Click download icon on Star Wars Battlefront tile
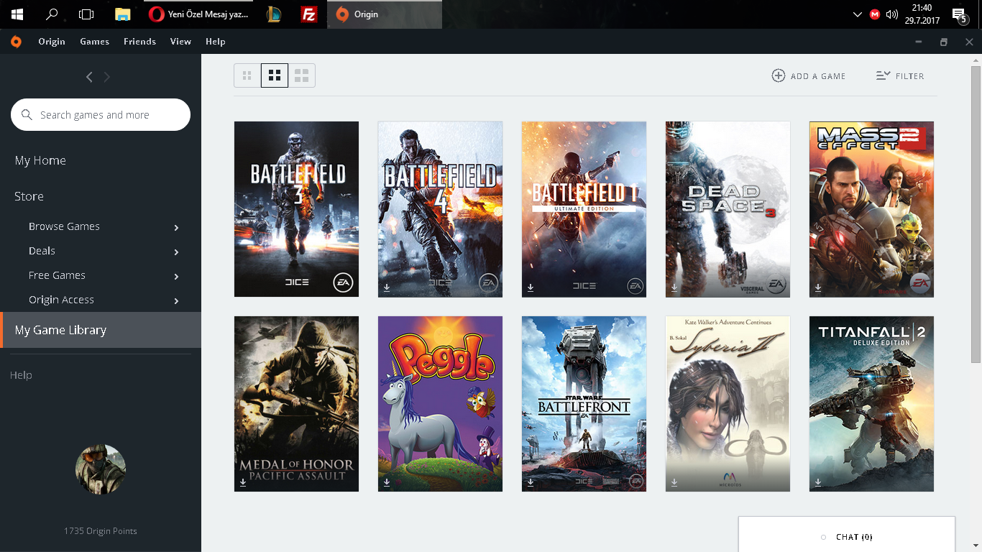This screenshot has height=552, width=982. coord(531,482)
